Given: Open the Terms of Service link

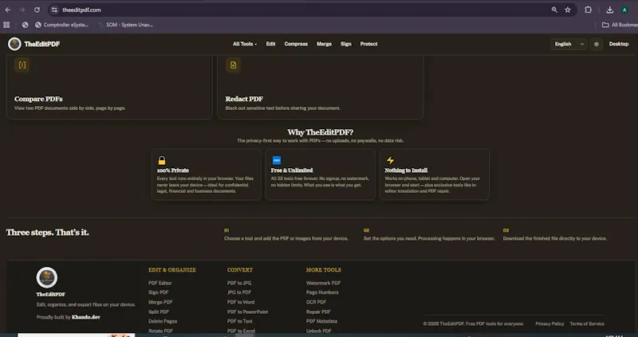Looking at the screenshot, I should [587, 324].
